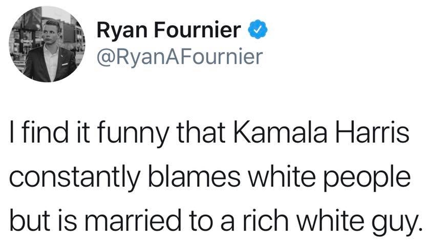
Task: Click the white checkmark inside the badge
Action: 258,29
